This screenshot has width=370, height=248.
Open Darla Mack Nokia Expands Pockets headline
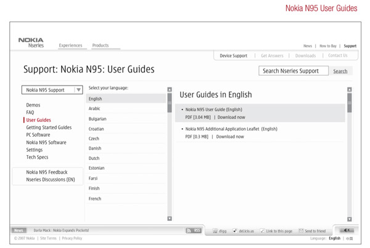coord(61,230)
